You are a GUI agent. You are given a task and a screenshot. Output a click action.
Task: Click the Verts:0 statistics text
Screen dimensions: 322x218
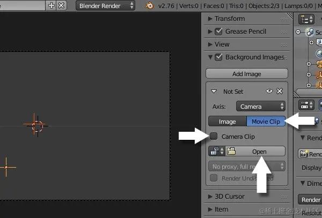189,6
